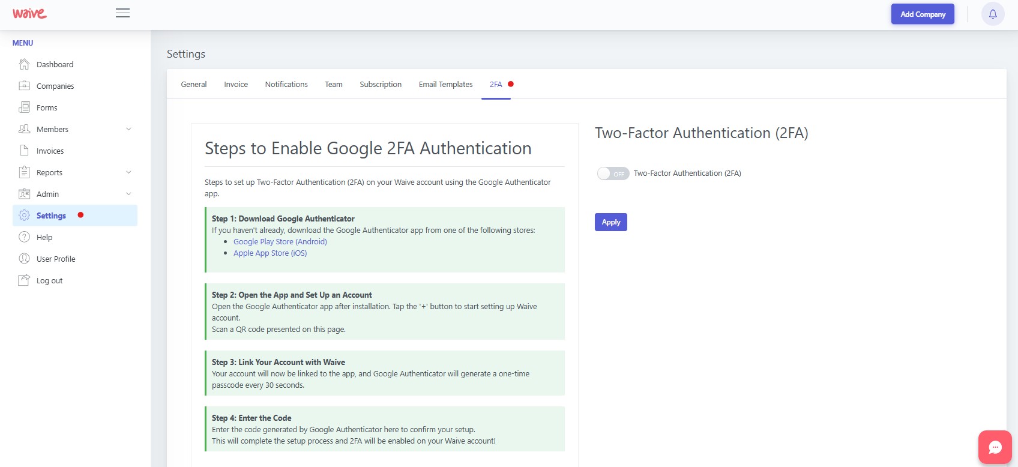The width and height of the screenshot is (1018, 467).
Task: Enable the Two-Factor Authentication toggle
Action: (613, 173)
